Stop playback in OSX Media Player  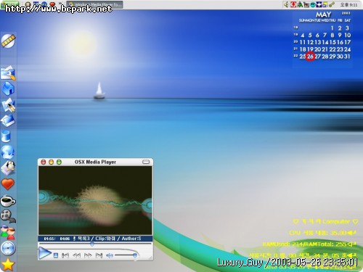(x=56, y=255)
